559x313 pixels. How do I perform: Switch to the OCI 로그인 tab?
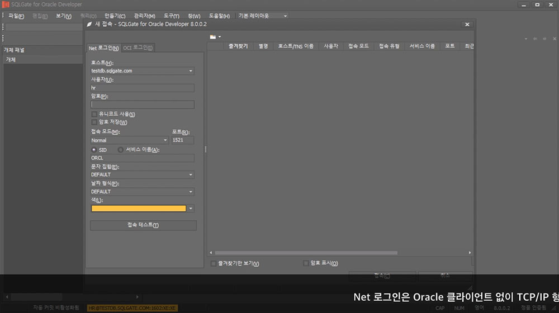[138, 48]
